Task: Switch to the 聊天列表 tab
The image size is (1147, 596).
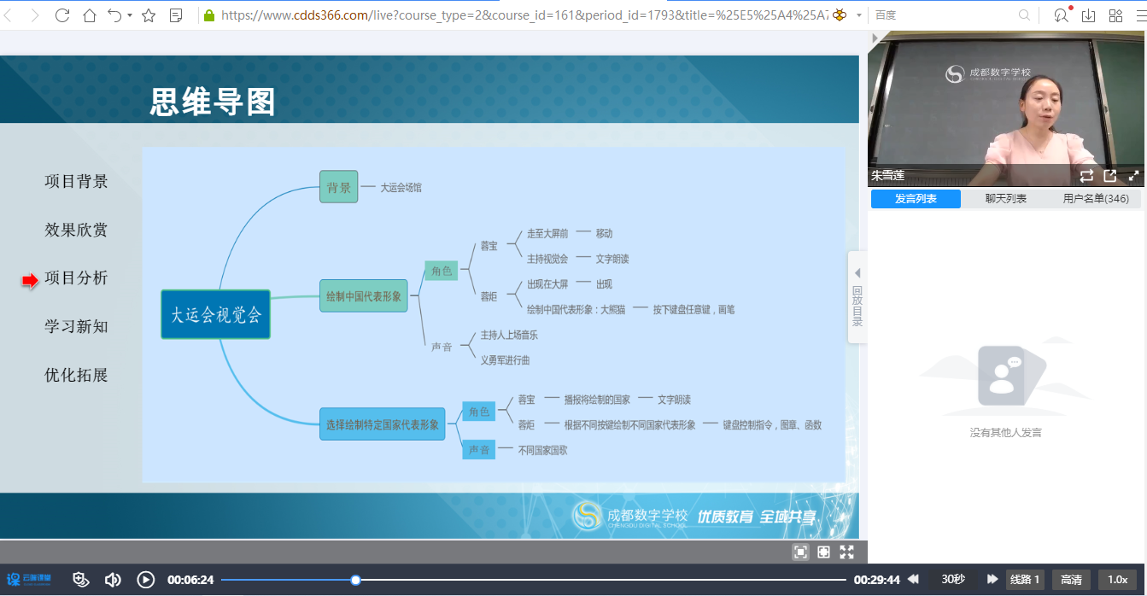Action: point(1005,199)
